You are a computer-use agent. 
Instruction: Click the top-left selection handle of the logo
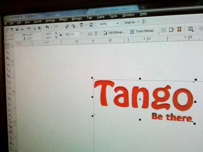point(92,78)
